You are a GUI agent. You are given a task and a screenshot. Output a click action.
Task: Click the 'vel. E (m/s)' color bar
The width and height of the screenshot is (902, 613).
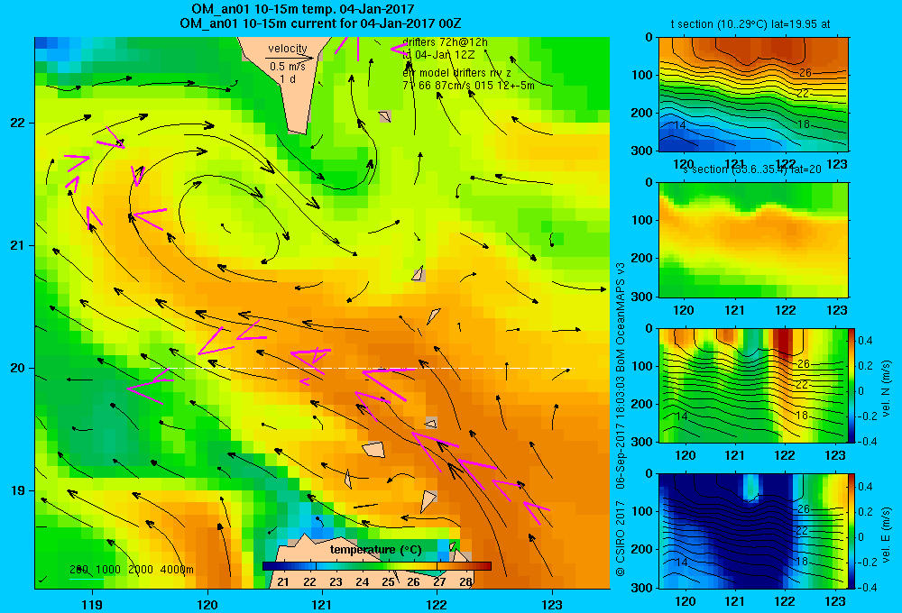pos(852,531)
